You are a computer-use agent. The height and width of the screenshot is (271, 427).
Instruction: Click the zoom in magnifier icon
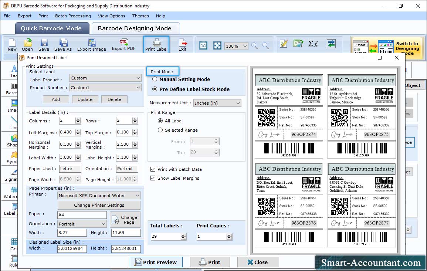255,45
